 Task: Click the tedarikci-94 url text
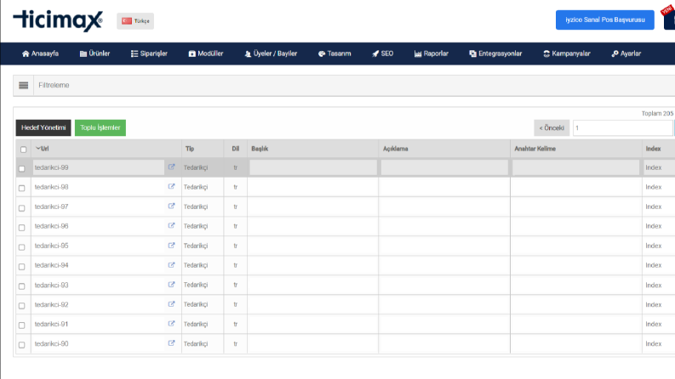click(x=51, y=265)
